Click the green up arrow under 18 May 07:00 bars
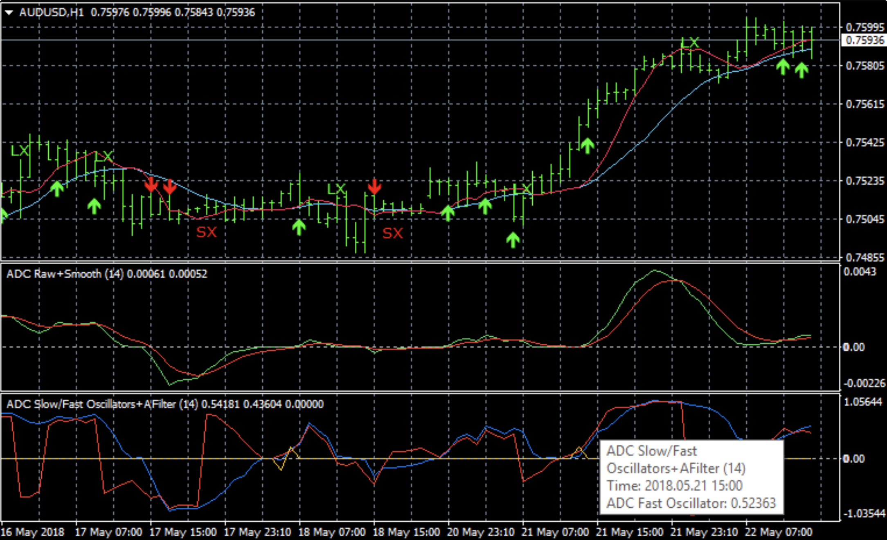The width and height of the screenshot is (887, 540). (299, 227)
